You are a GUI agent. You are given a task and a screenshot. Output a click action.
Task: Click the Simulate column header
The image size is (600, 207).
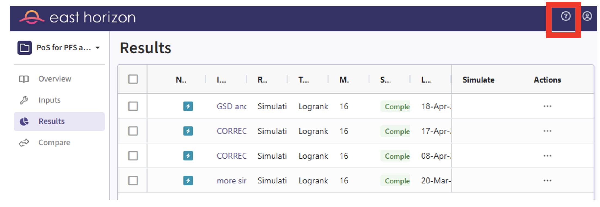[x=478, y=80]
